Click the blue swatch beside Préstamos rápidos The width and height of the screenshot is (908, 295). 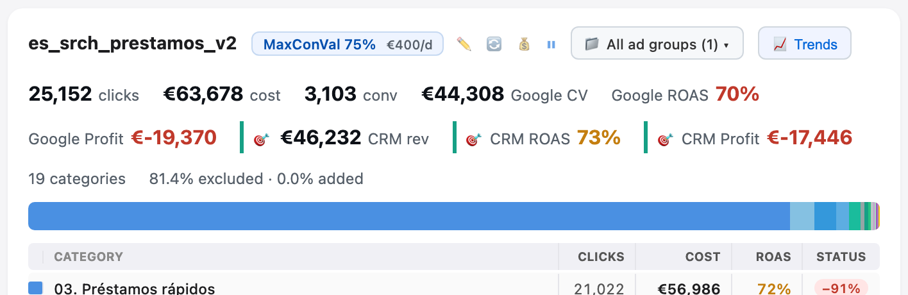click(x=36, y=289)
